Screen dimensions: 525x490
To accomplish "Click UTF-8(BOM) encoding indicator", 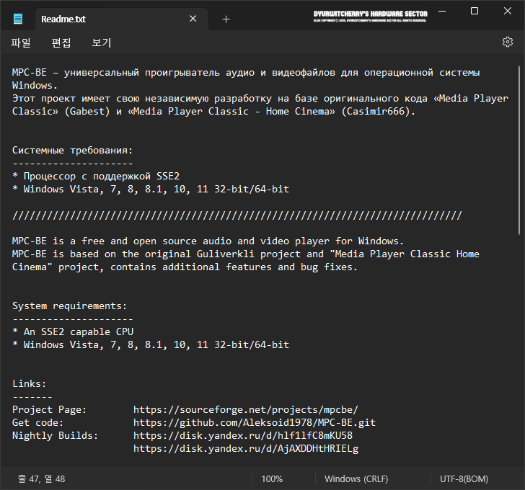I will [464, 479].
